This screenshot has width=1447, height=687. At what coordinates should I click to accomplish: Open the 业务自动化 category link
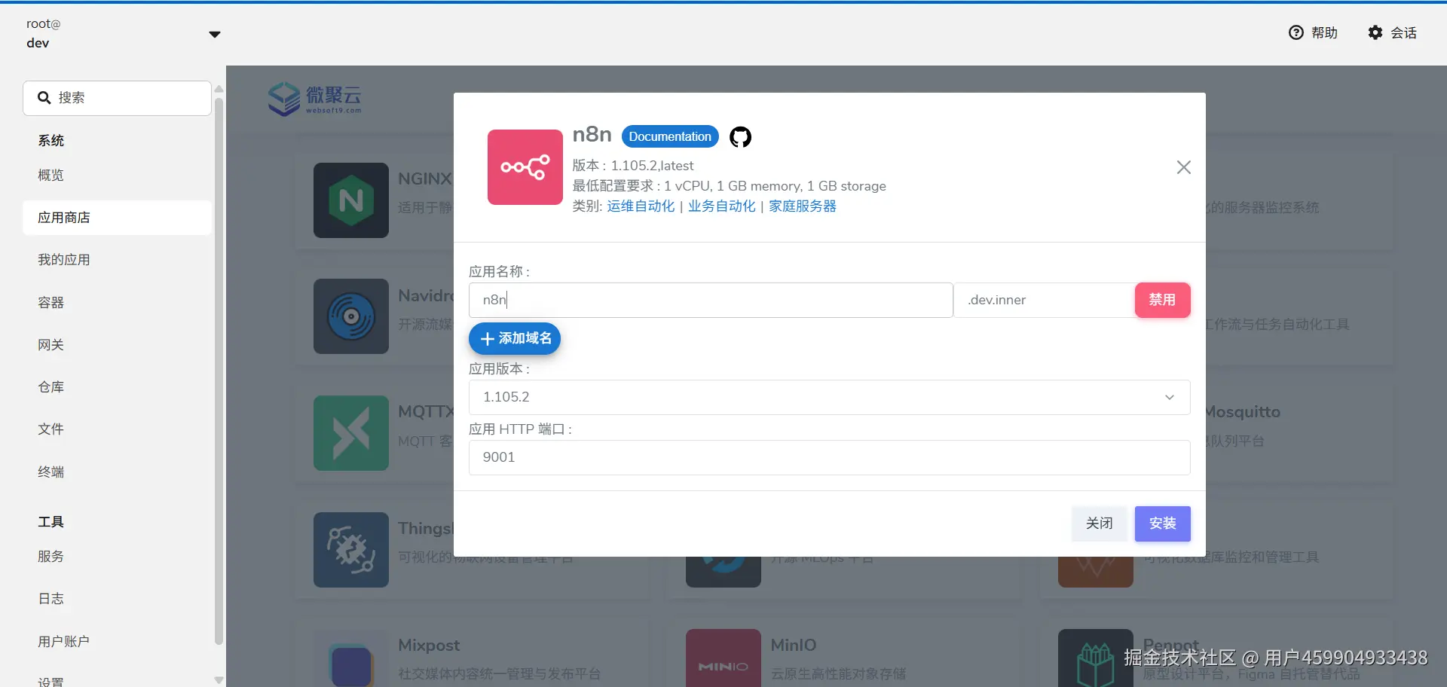tap(721, 206)
